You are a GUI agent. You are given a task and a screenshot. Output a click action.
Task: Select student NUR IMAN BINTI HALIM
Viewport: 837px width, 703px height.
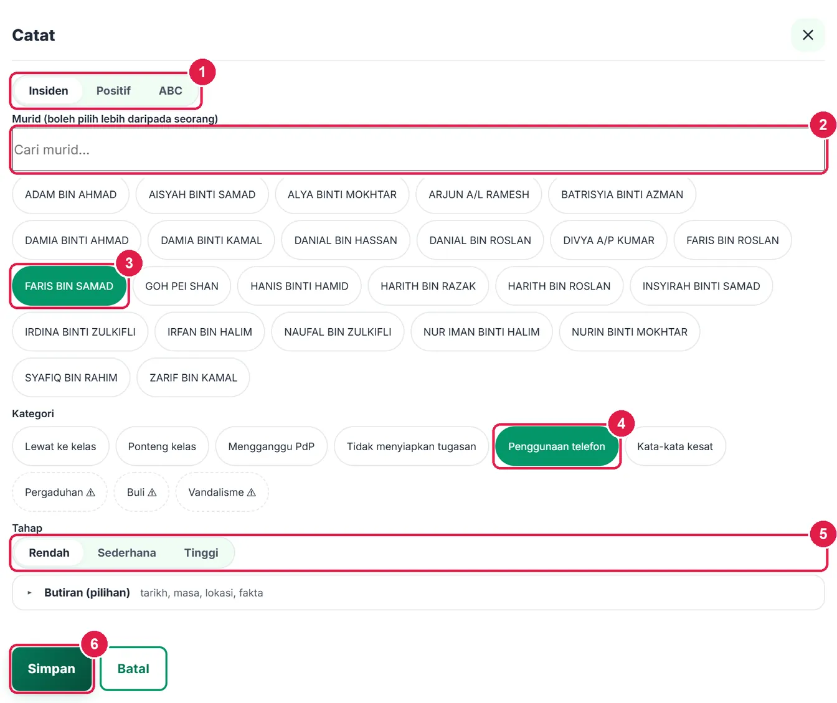481,332
